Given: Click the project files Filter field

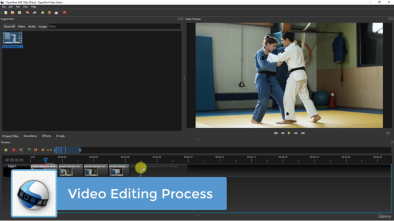Looking at the screenshot, I should point(115,26).
